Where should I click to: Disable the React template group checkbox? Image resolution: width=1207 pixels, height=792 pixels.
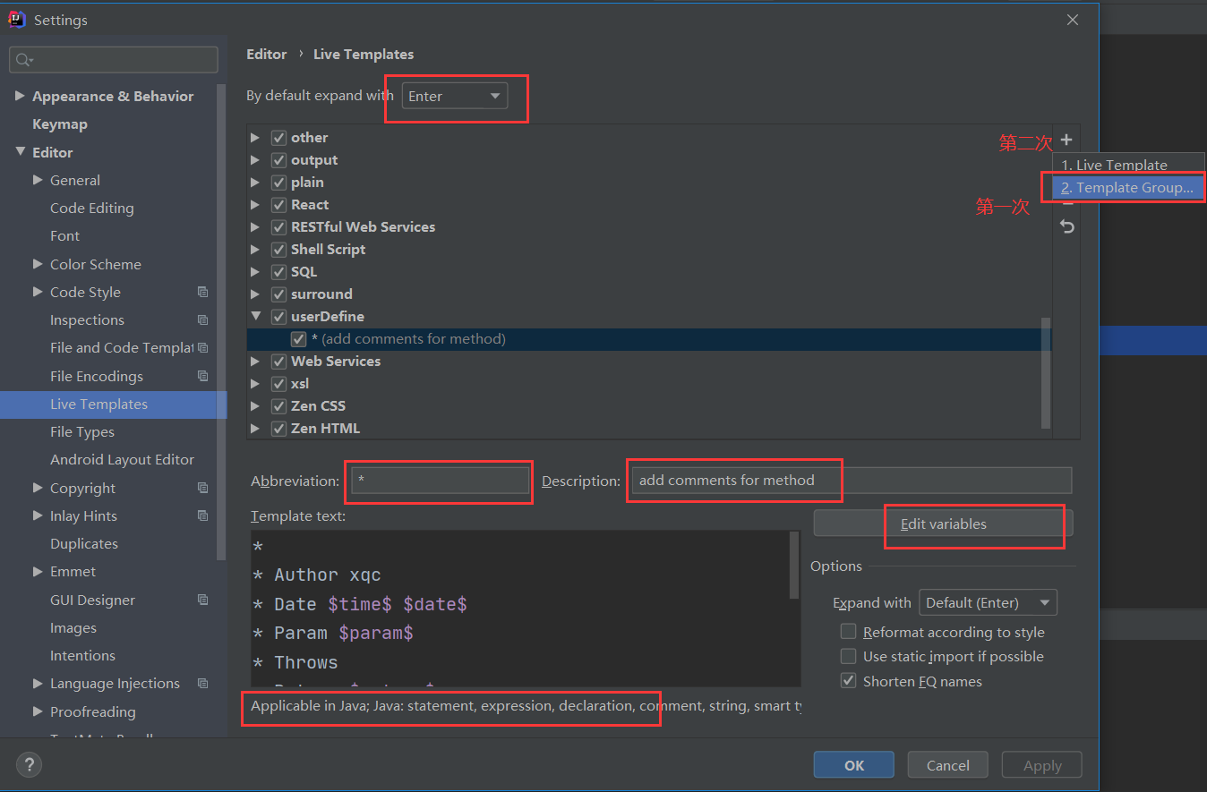[278, 205]
